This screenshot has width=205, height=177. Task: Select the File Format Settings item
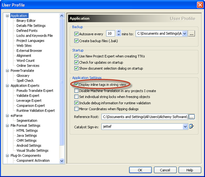(x=25, y=125)
